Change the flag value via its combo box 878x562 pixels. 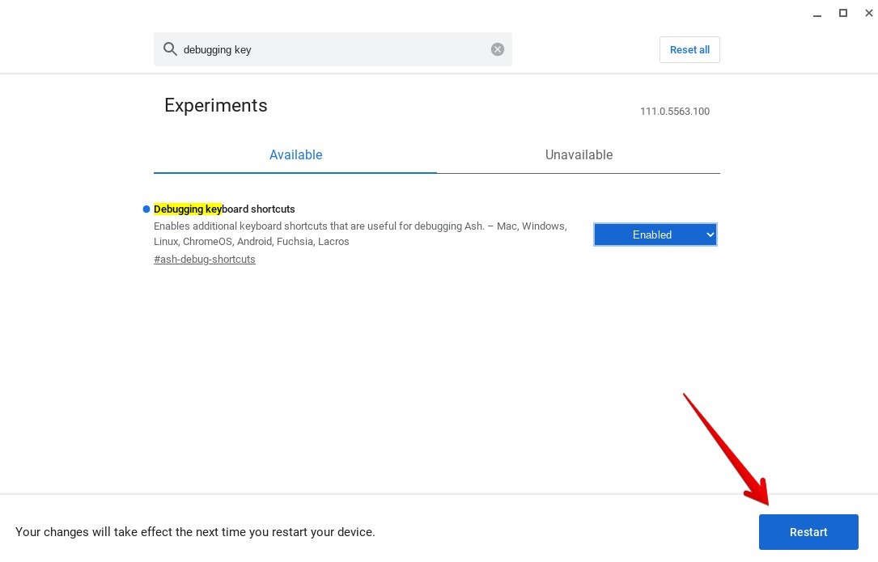coord(655,235)
